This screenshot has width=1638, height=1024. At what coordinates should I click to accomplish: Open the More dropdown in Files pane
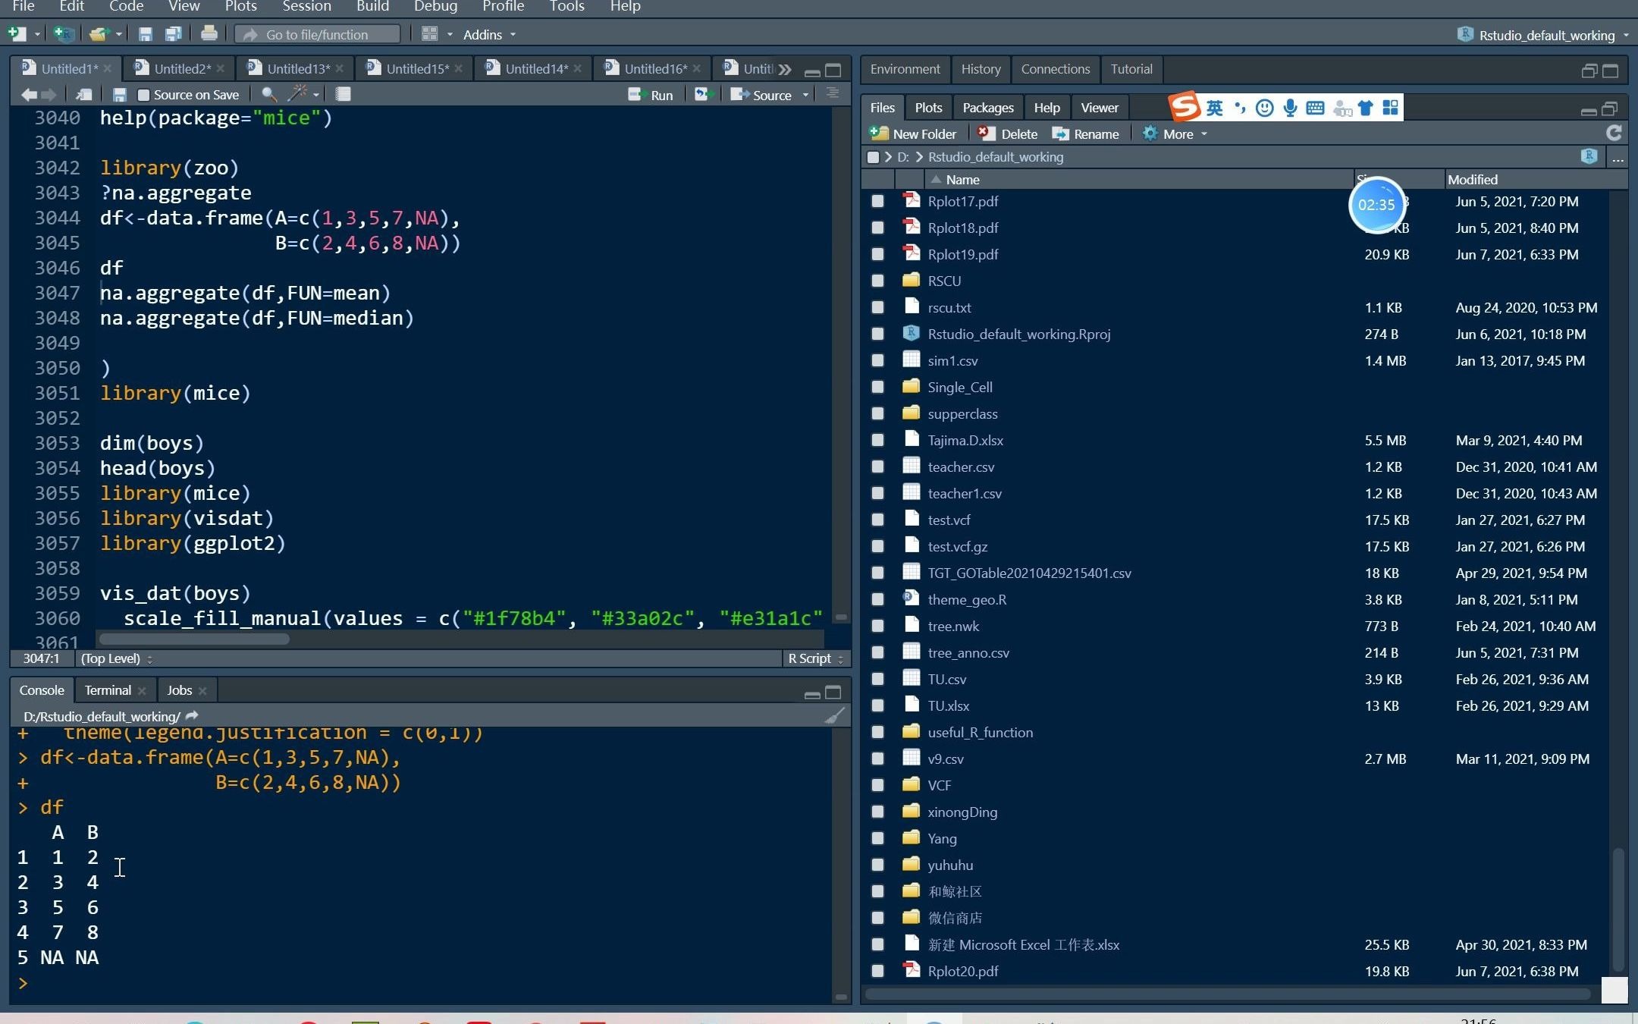[1176, 134]
